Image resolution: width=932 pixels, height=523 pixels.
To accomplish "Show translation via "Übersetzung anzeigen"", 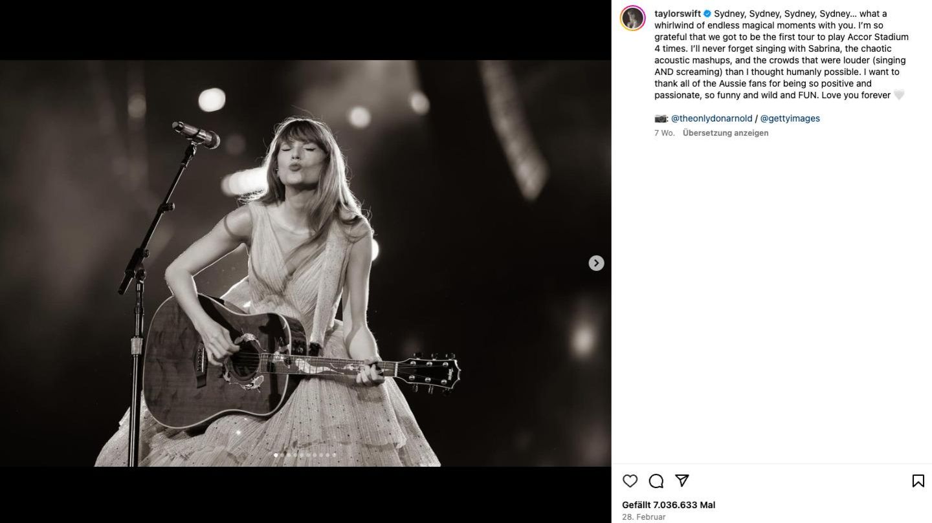I will click(726, 133).
